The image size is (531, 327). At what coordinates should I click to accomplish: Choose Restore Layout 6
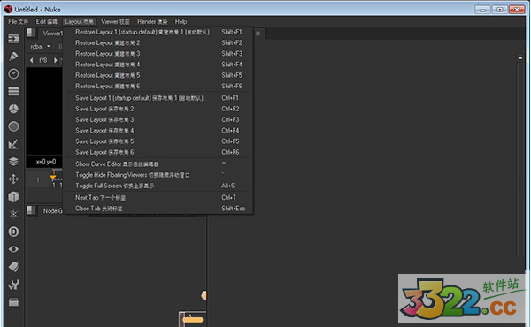158,86
